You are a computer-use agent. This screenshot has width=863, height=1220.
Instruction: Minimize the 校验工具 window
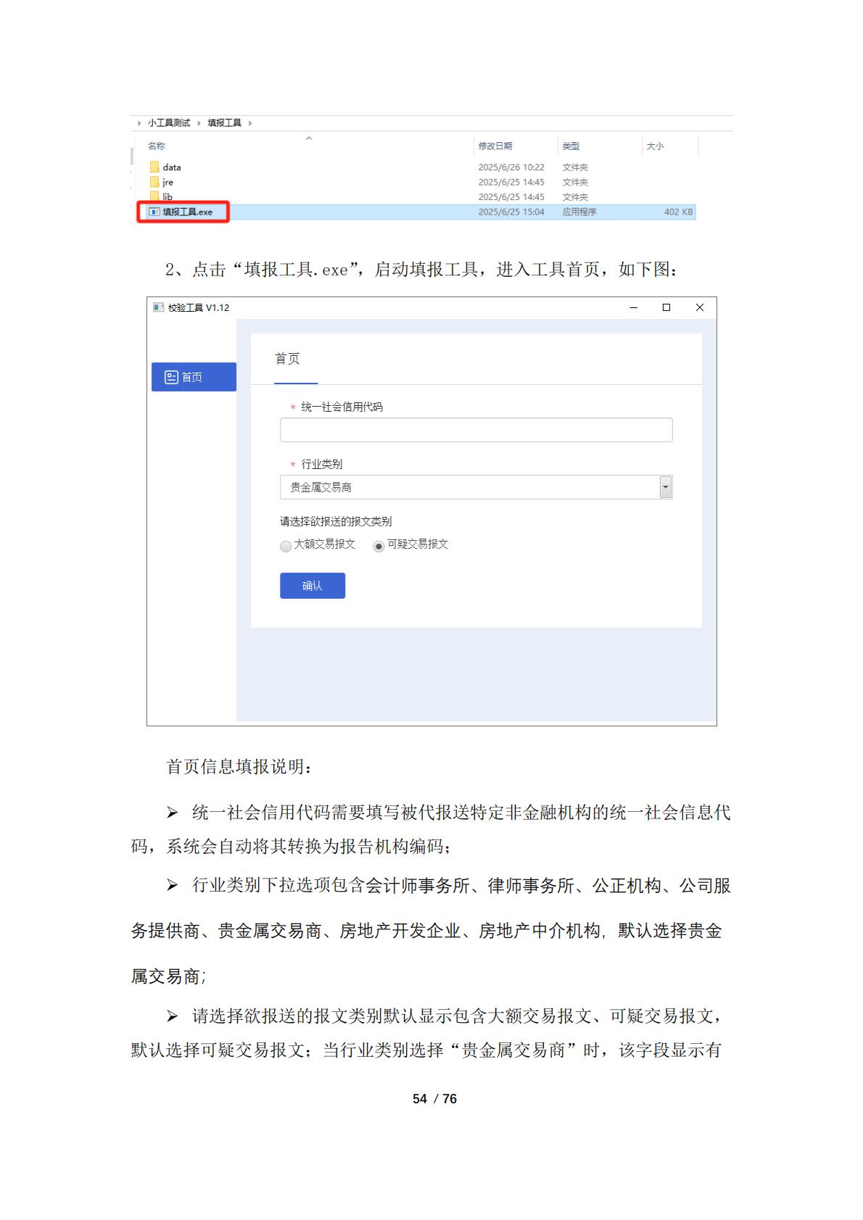(633, 307)
